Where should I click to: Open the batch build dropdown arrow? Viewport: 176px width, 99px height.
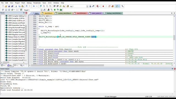[14, 10]
